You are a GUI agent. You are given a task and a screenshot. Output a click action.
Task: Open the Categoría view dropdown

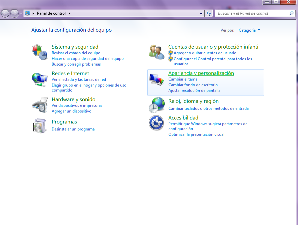click(249, 30)
